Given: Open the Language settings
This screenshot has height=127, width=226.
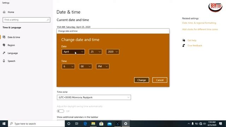Looking at the screenshot, I should pyautogui.click(x=13, y=53).
